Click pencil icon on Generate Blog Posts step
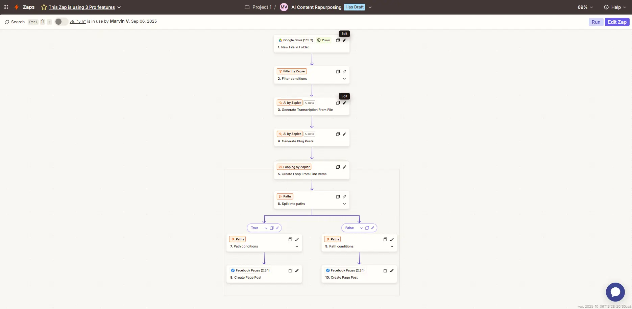This screenshot has height=309, width=632. 344,134
